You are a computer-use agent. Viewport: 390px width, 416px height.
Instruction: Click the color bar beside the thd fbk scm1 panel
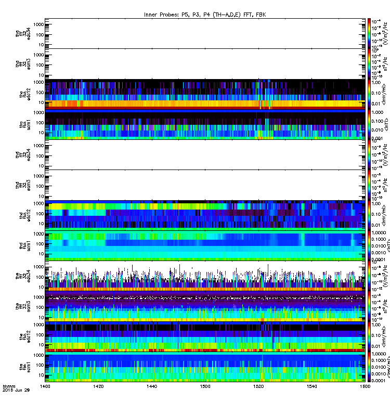(x=369, y=245)
